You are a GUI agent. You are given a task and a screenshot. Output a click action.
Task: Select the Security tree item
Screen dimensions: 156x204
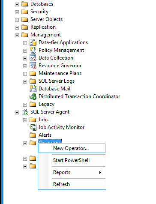(39, 12)
